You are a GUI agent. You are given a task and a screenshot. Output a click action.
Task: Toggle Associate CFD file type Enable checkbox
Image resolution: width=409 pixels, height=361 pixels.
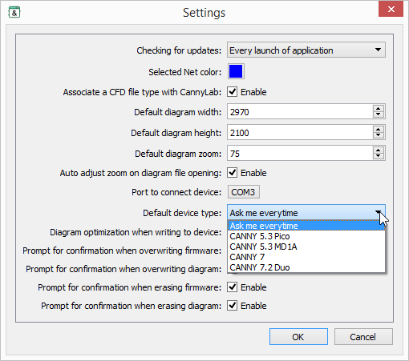232,92
